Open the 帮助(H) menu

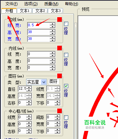[x=71, y=4]
